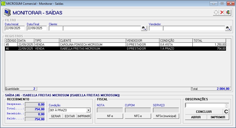
Task: Open the Vendedor search binoculars icon
Action: click(228, 28)
